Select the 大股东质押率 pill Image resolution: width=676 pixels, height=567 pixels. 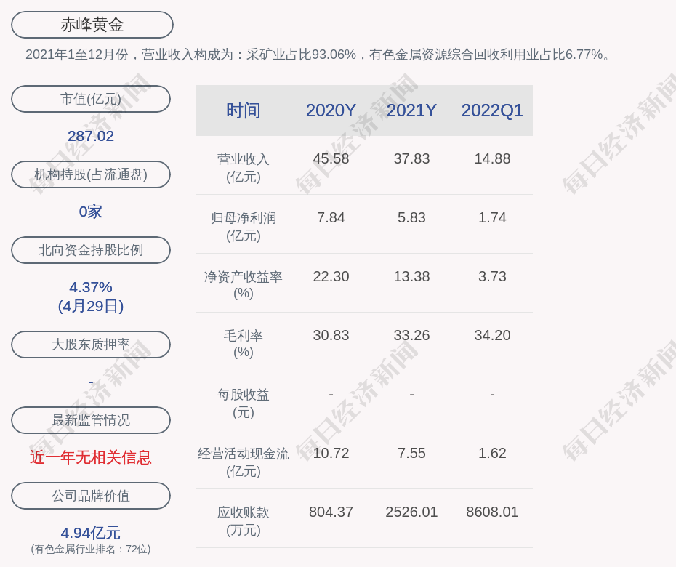click(x=91, y=345)
